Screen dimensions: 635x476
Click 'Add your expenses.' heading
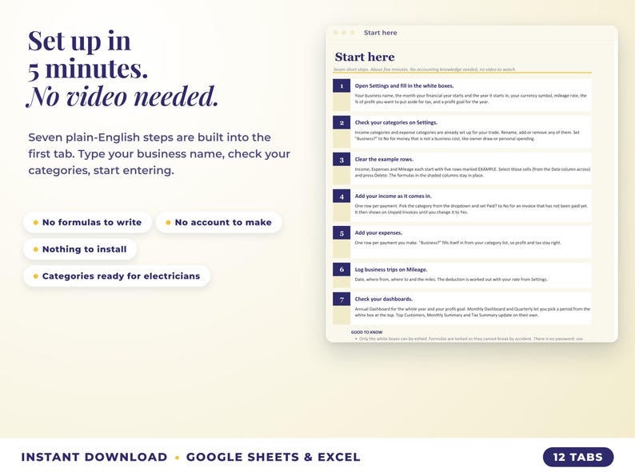point(378,233)
